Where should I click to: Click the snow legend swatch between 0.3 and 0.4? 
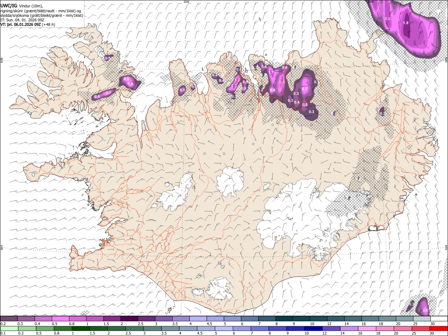coord(26,319)
